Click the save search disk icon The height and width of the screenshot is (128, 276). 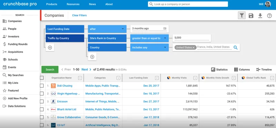[x=251, y=16]
